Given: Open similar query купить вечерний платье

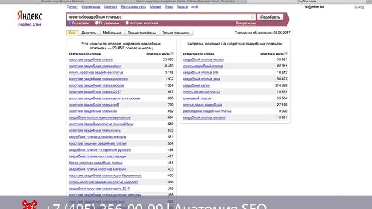Looking at the screenshot, I should [x=202, y=92].
